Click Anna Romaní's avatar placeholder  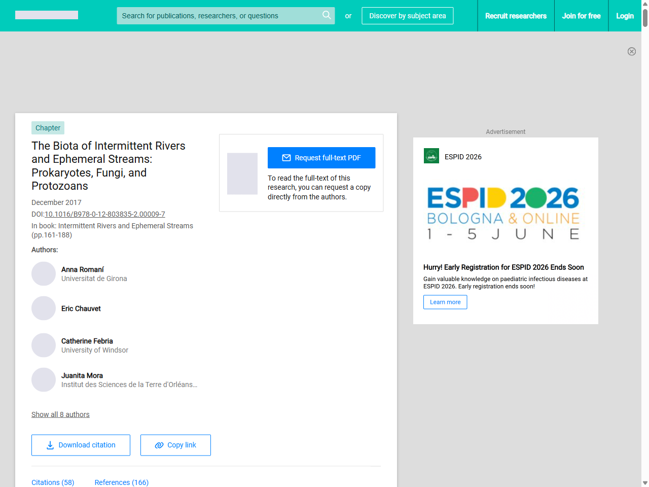coord(44,274)
